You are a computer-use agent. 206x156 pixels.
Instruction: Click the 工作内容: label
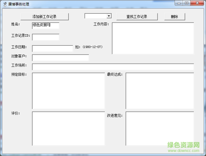pyautogui.click(x=101, y=24)
